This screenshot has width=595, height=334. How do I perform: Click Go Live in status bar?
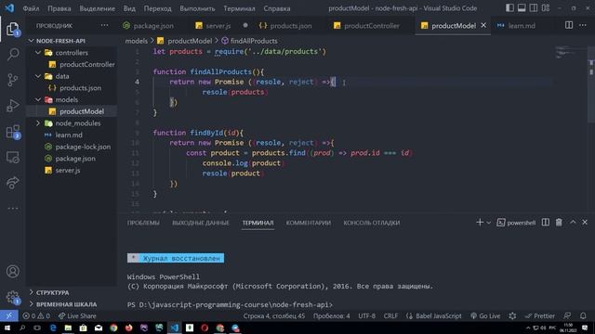pos(485,315)
